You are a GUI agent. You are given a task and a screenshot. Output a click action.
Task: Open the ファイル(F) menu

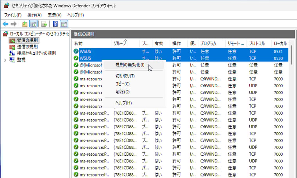(x=13, y=15)
